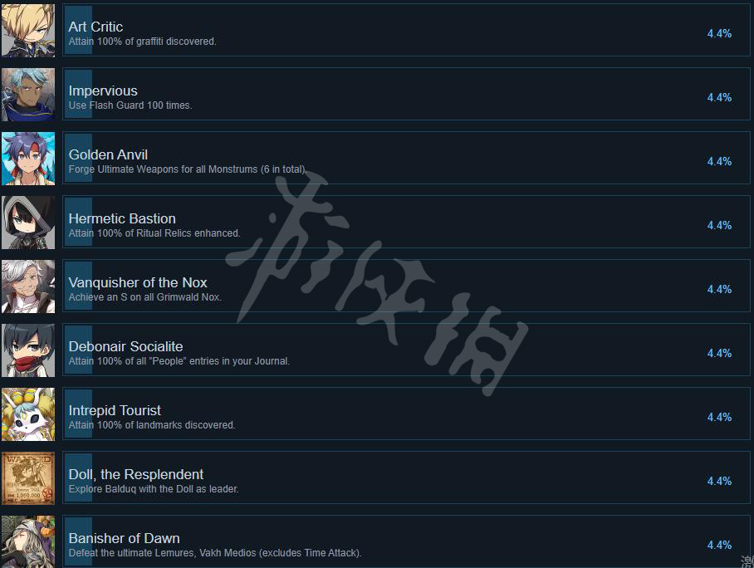The width and height of the screenshot is (754, 568).
Task: Click the 4.4% value on Banisher of Dawn row
Action: 719,546
